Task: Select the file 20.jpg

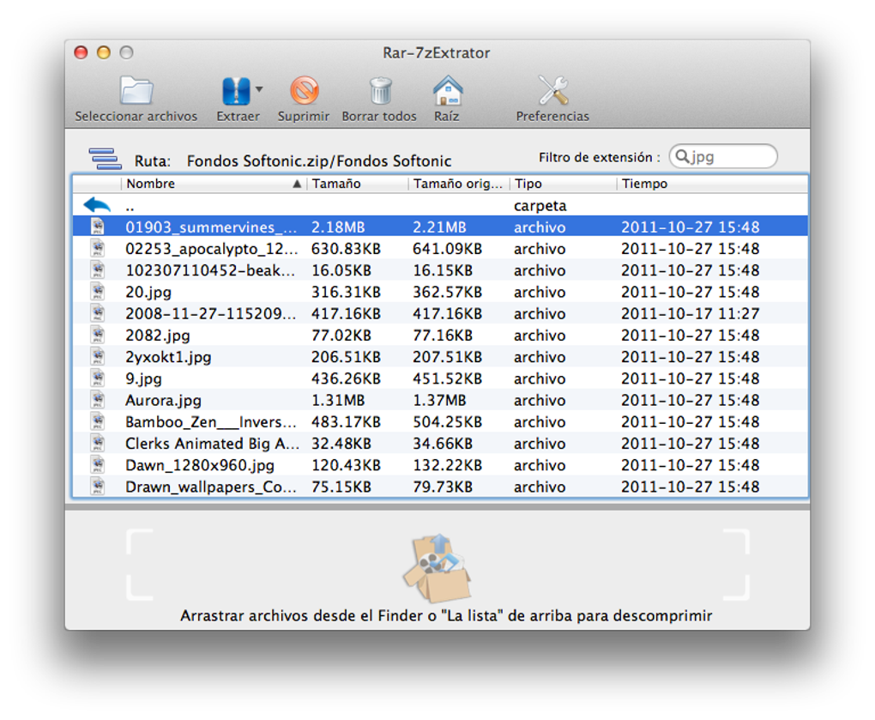Action: 440,292
